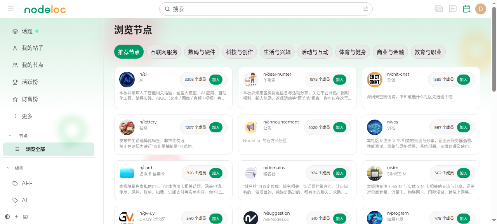Open the n/card credit card avatar

click(127, 173)
